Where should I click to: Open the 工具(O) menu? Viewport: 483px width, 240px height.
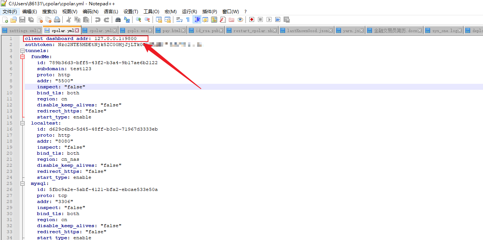click(x=151, y=12)
